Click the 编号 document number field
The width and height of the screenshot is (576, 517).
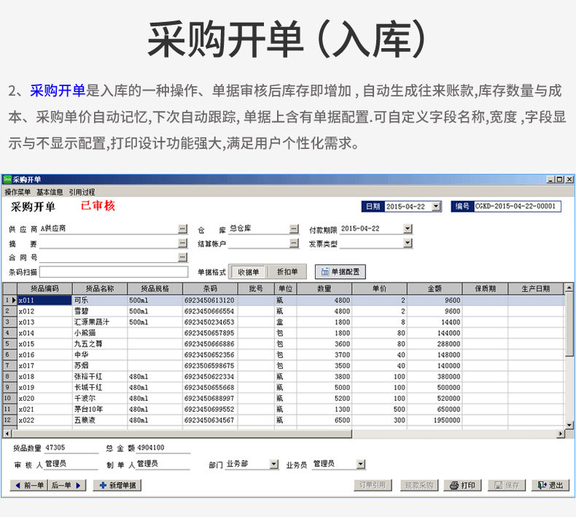pos(517,207)
